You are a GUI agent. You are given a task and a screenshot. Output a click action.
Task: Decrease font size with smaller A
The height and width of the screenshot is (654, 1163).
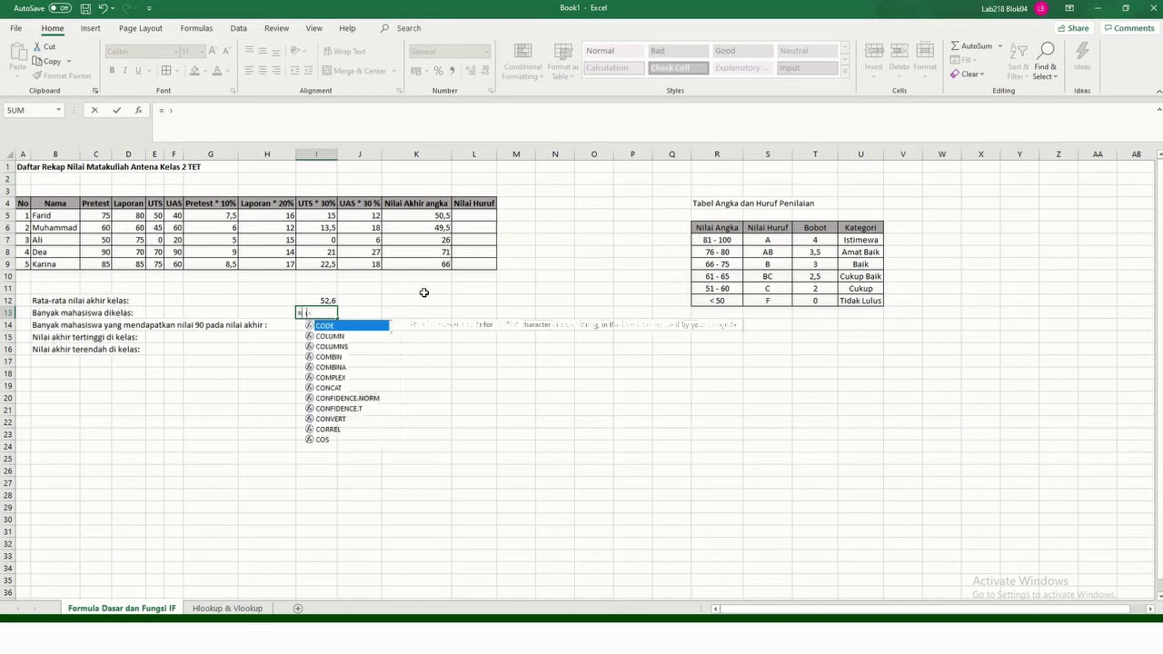[225, 52]
